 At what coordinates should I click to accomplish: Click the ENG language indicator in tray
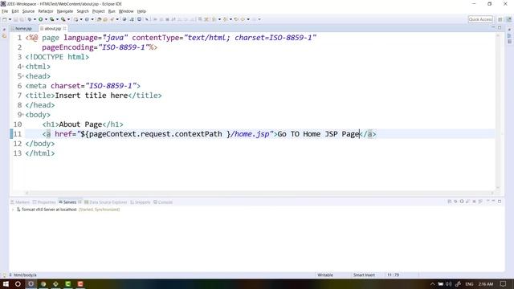point(469,284)
